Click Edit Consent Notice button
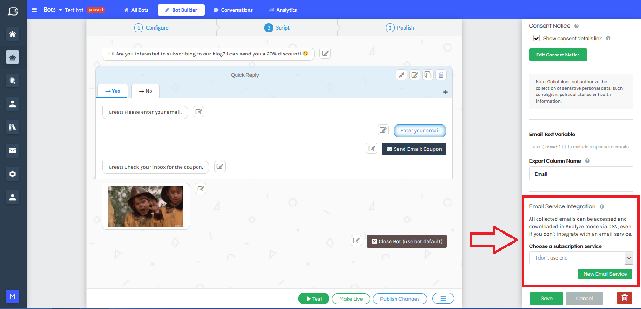 pos(558,55)
